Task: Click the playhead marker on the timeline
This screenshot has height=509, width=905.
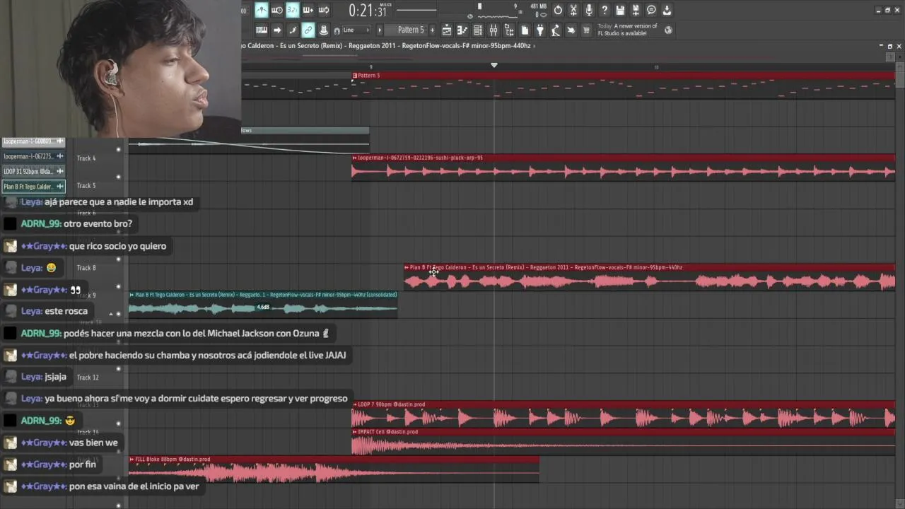Action: click(494, 65)
